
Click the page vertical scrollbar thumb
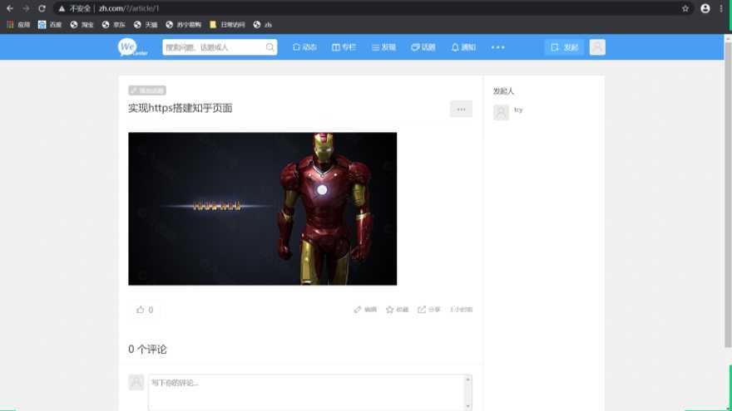click(728, 196)
